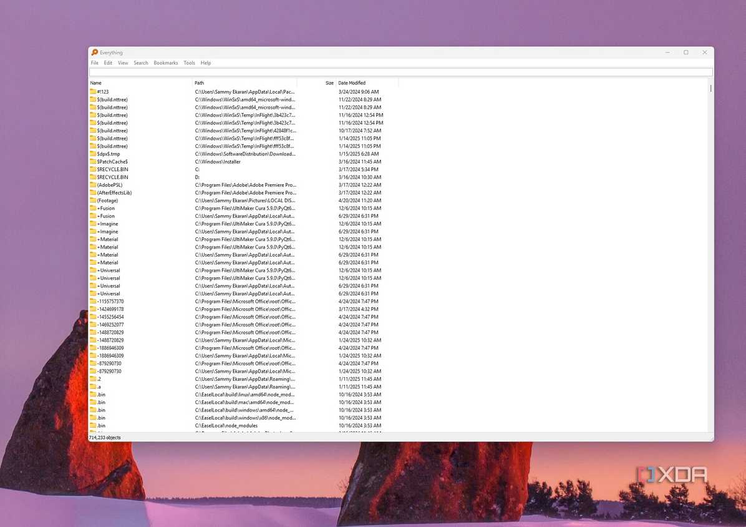Click folder icon of .bin in windows\x86

[x=93, y=418]
